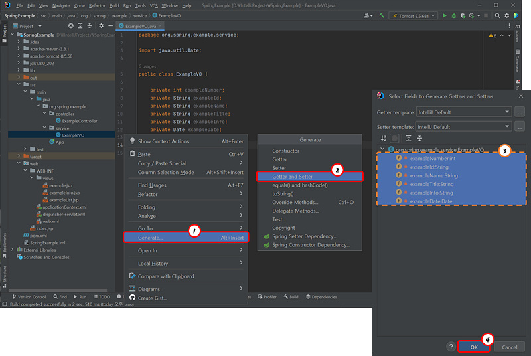Open the Structure tool window
The height and width of the screenshot is (356, 531).
4,276
